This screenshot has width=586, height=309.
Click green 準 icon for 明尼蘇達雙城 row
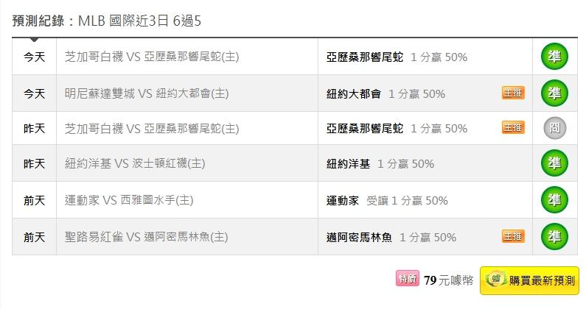pos(554,93)
